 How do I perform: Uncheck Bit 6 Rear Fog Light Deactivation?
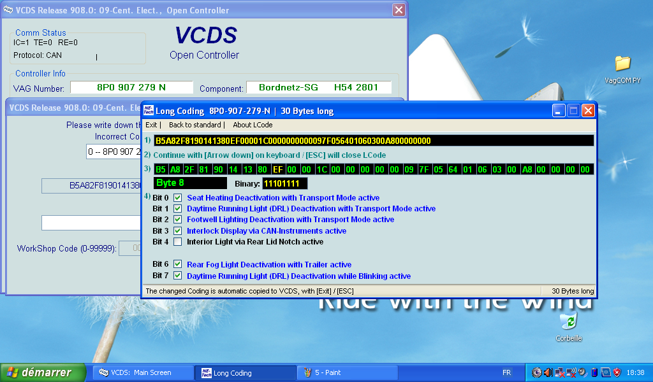178,264
